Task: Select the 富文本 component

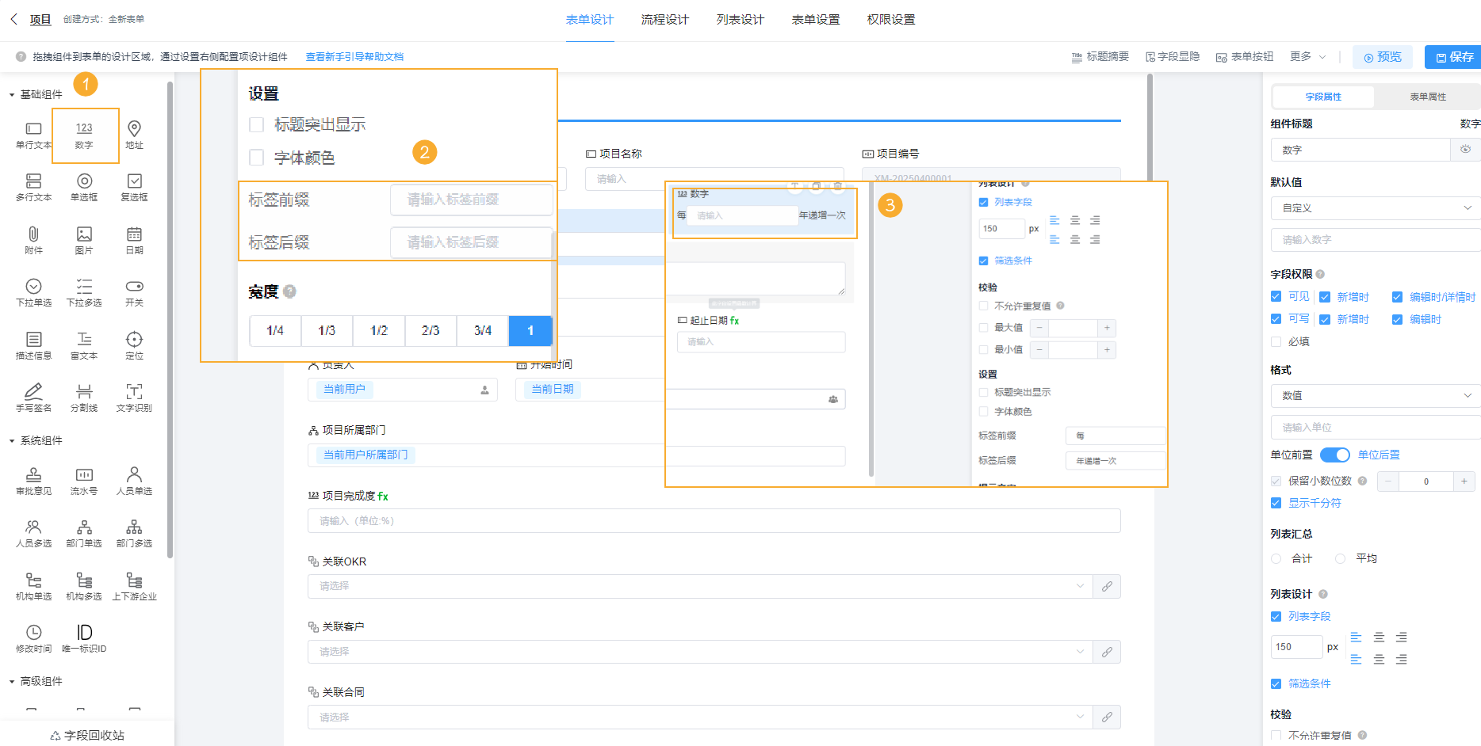Action: (x=83, y=344)
